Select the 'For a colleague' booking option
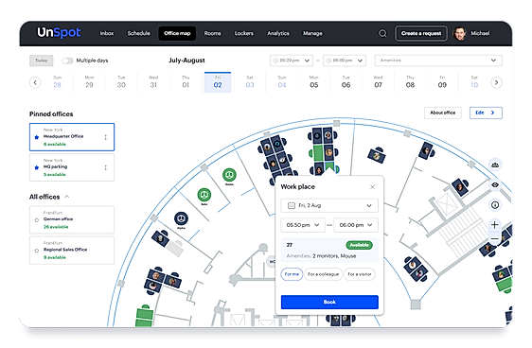 tap(323, 274)
